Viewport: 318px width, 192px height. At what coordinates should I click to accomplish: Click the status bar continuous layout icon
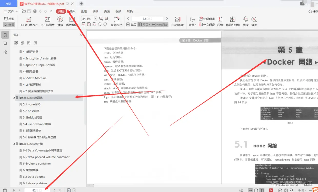point(250,190)
